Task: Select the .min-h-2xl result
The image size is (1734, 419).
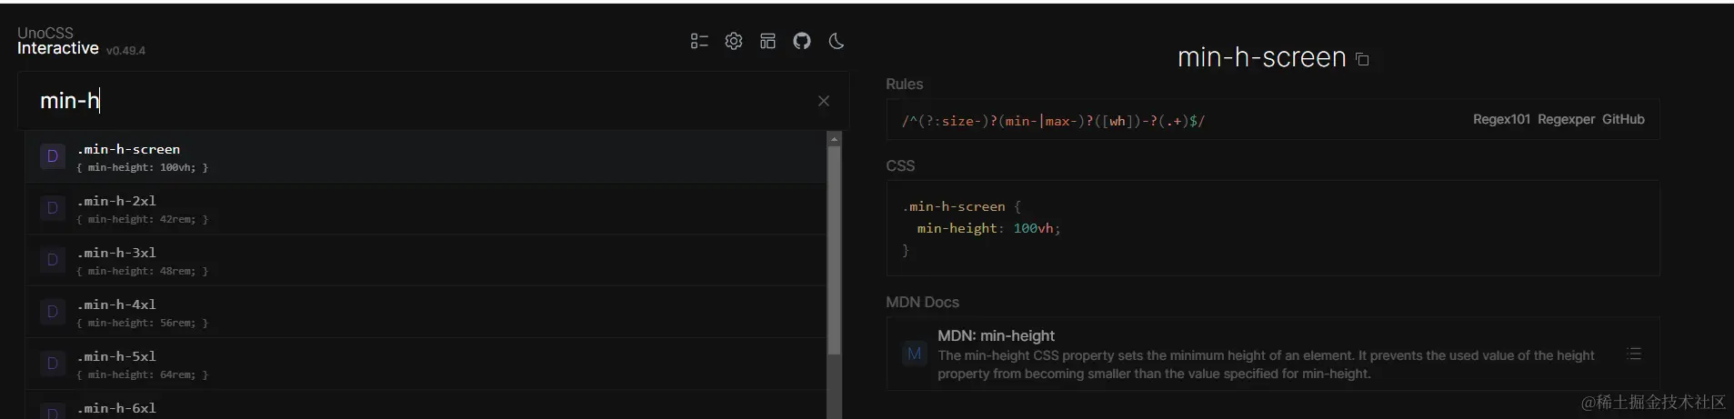Action: pos(426,208)
